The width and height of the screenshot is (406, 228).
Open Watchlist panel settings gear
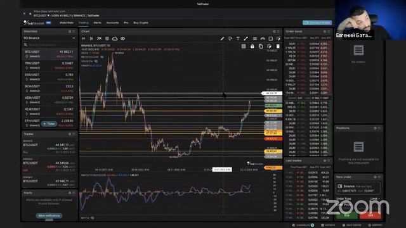(x=70, y=32)
